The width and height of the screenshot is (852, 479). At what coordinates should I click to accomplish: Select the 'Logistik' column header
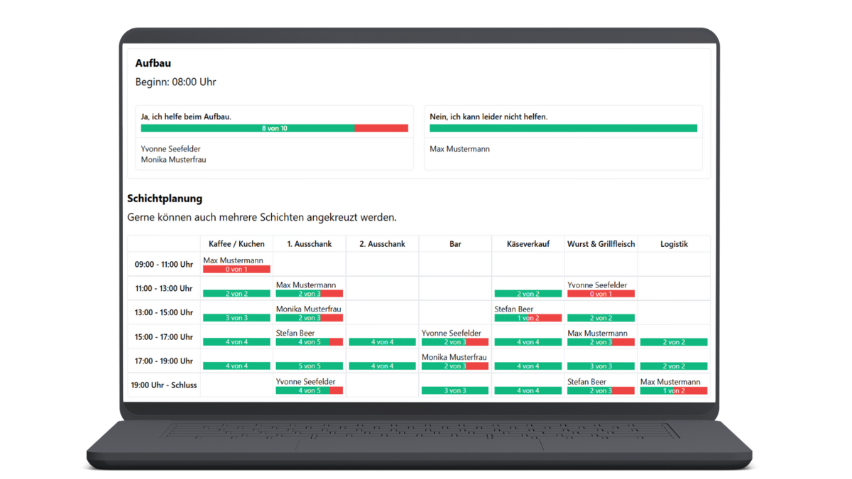point(674,244)
